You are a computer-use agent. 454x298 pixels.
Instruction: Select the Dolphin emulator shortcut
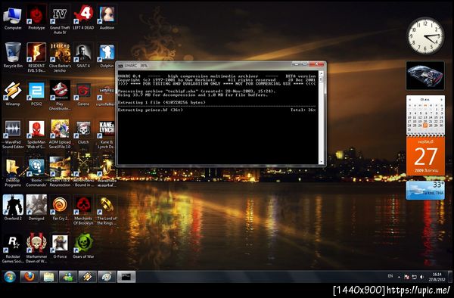107,55
